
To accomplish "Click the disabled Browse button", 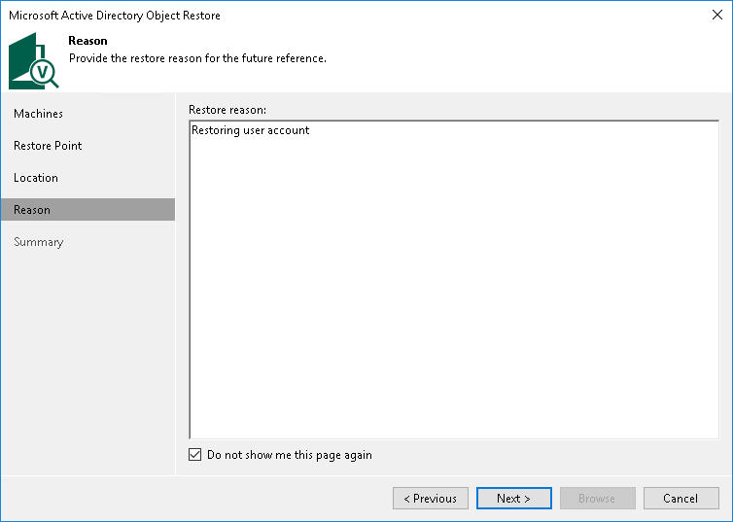I will (598, 498).
